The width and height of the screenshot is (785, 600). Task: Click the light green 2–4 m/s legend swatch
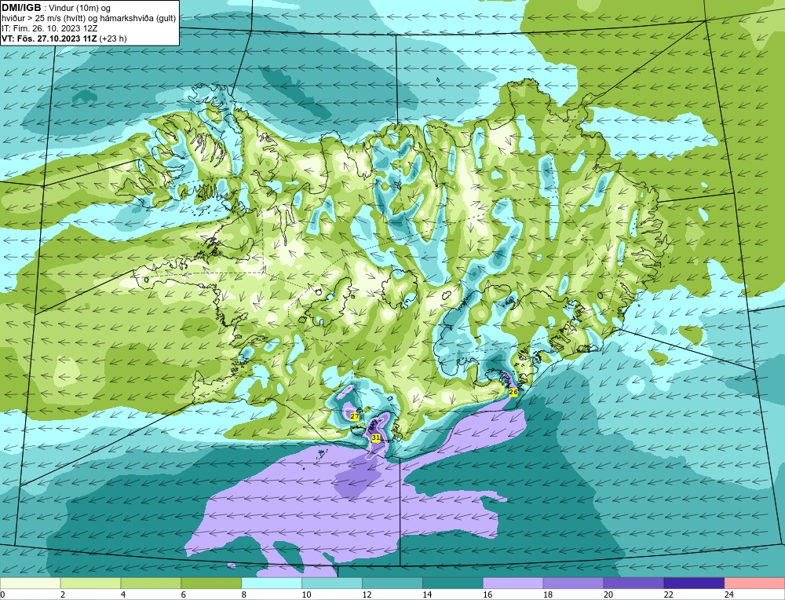point(90,584)
